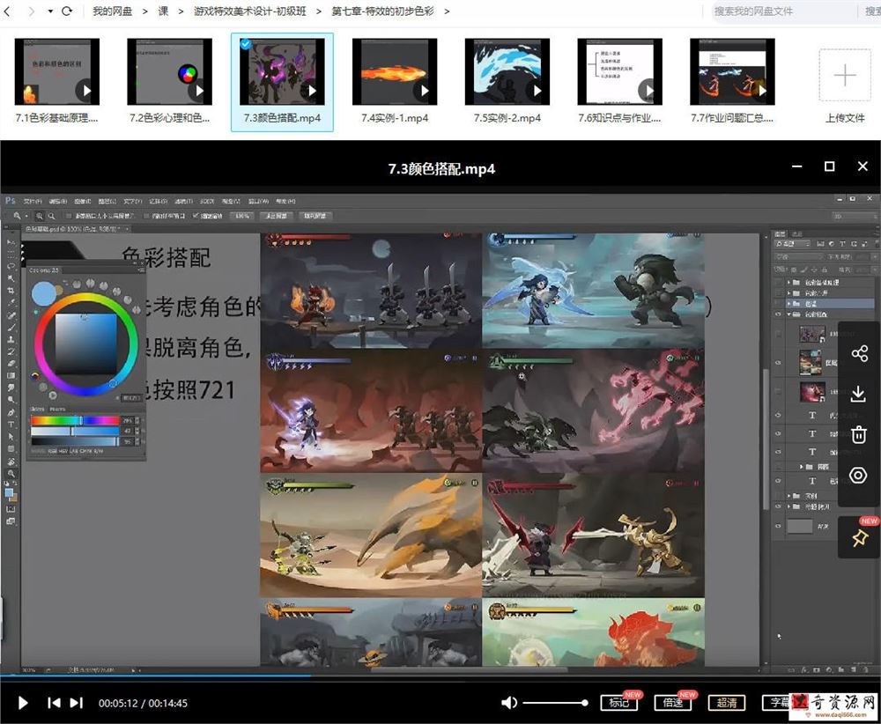Open Photoshop's 帮助 menu in the video
This screenshot has height=724, width=881.
point(285,201)
